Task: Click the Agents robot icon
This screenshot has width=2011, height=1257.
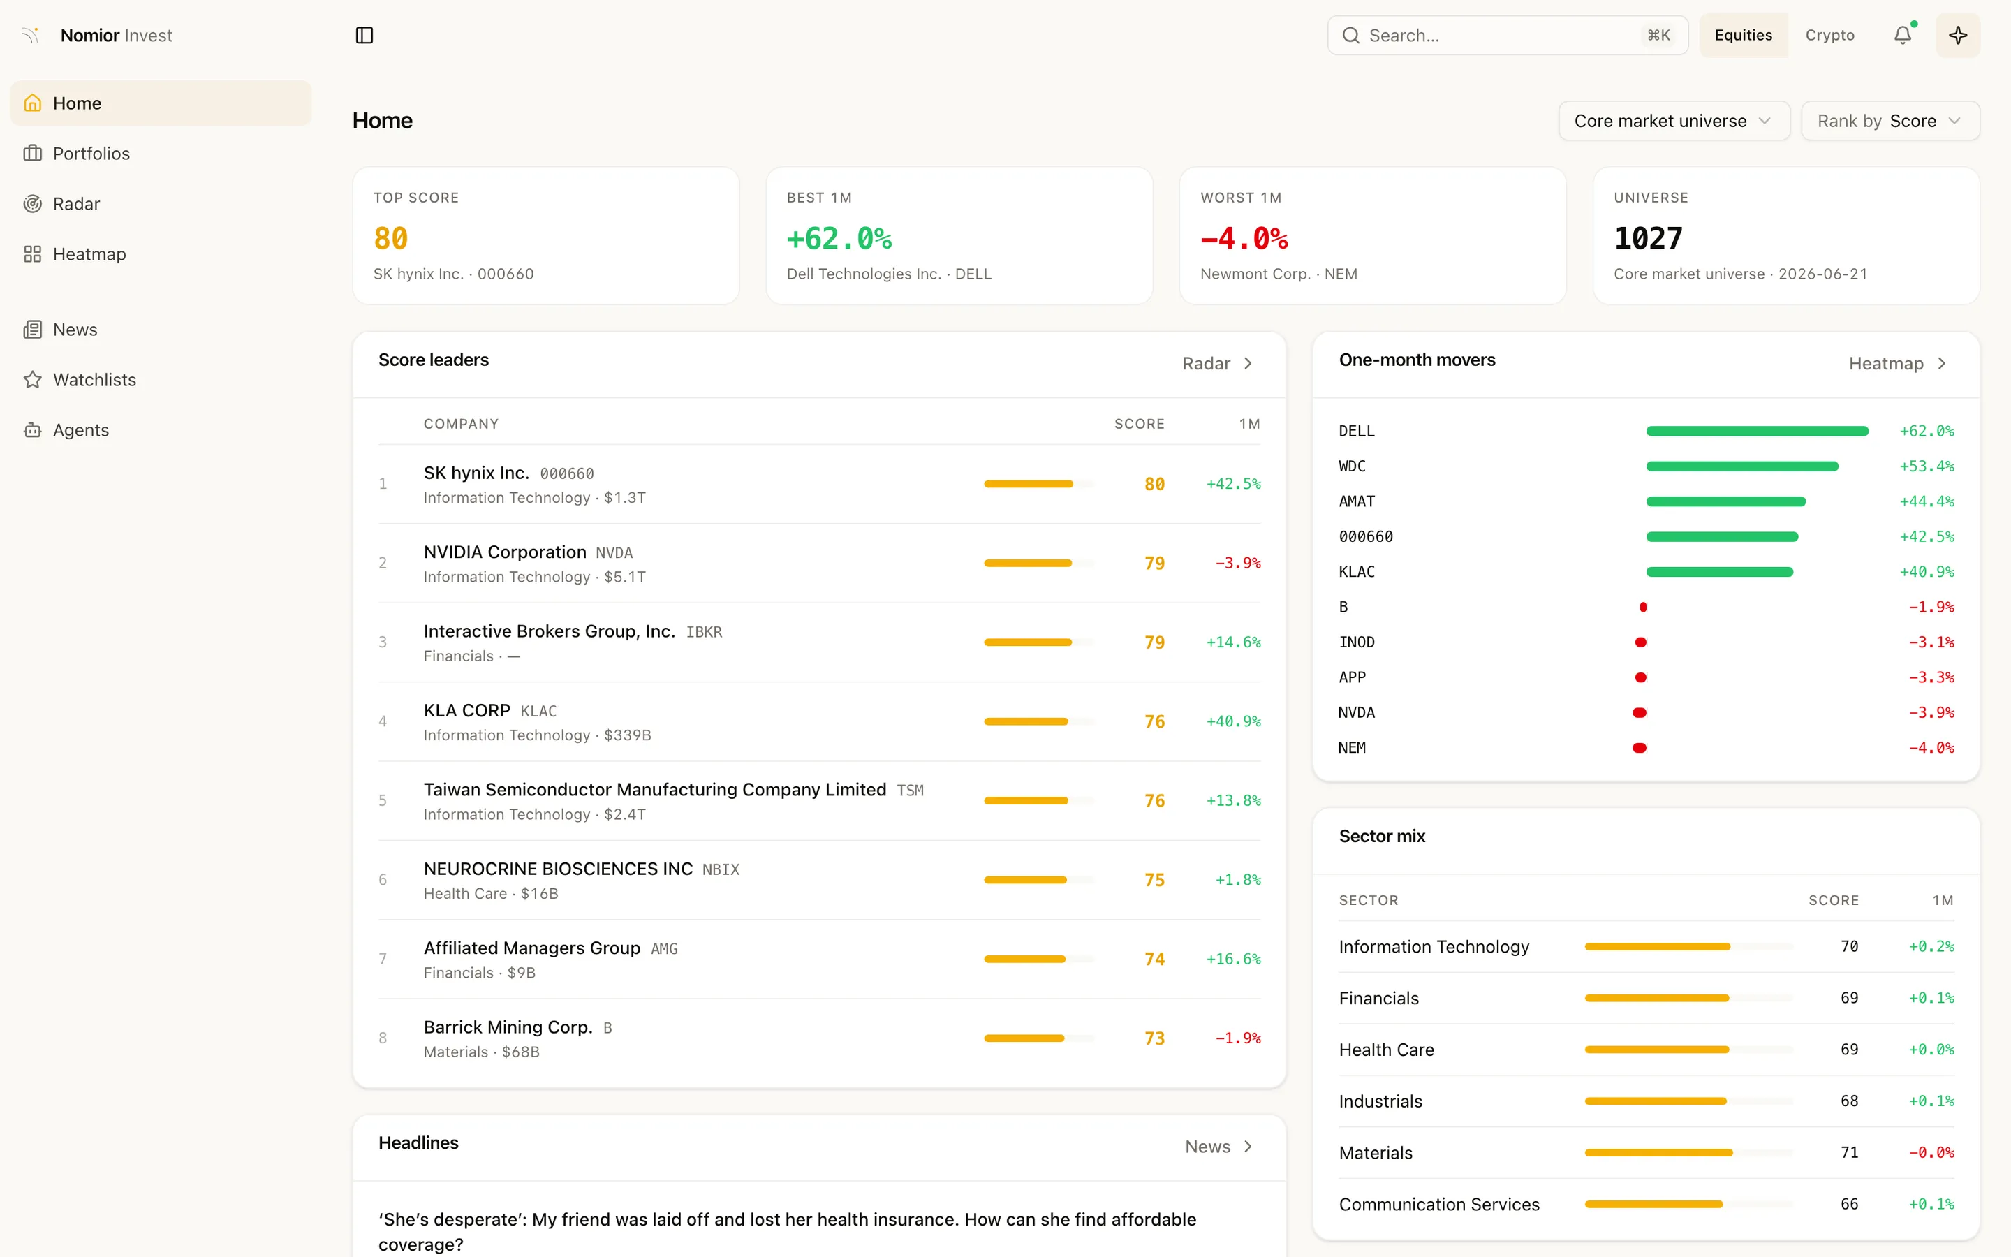Action: (x=32, y=429)
